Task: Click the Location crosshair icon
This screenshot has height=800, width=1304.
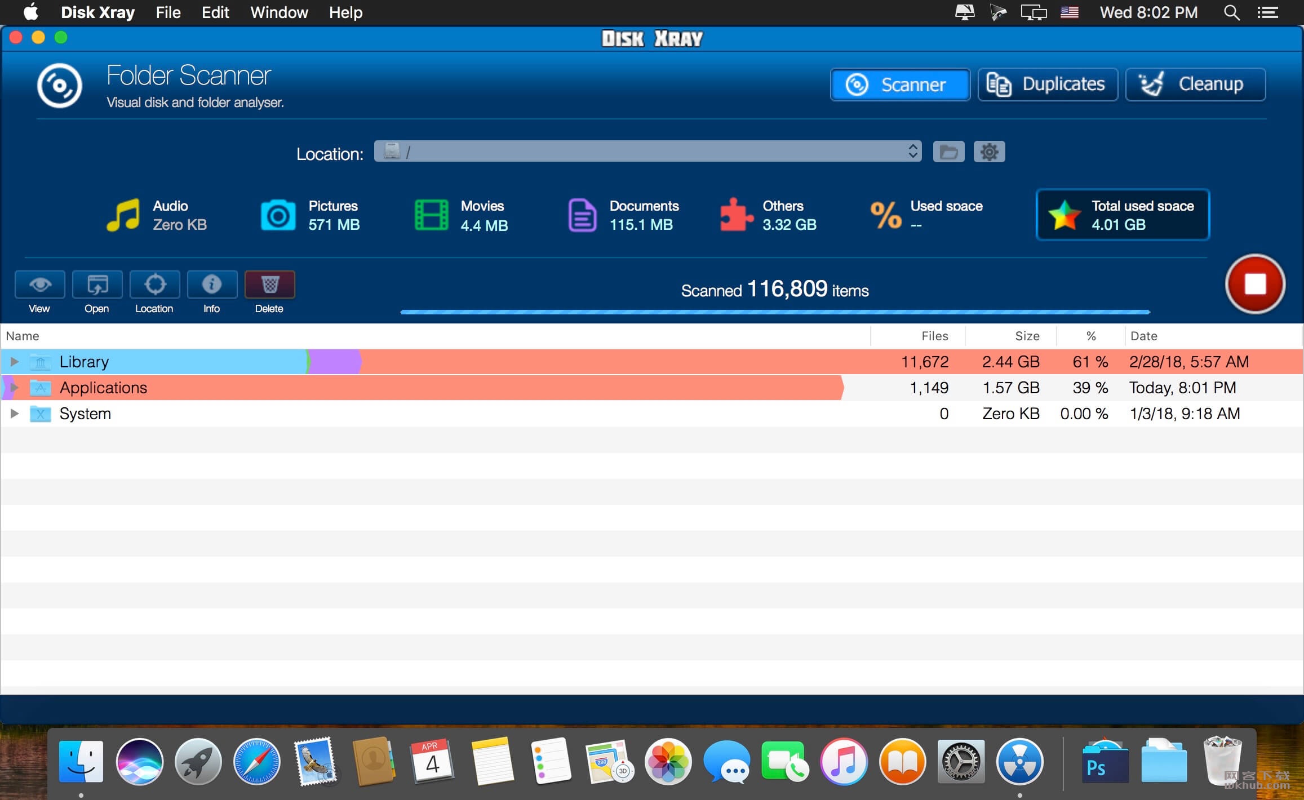Action: pos(154,285)
